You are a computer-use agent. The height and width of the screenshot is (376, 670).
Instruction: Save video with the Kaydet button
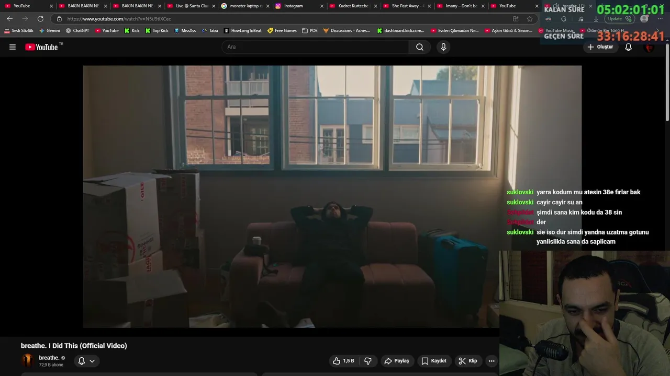point(434,361)
